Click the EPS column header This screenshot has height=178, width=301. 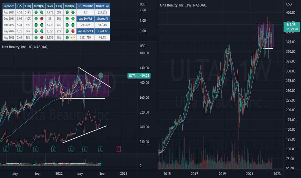19,6
